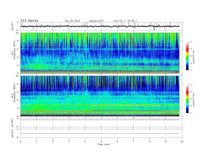
Task: Click the '2' kHz tick on the ch.2 spectrogram
Action: pos(18,108)
